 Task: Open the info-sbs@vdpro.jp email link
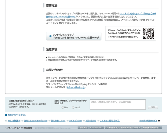(x=76, y=87)
